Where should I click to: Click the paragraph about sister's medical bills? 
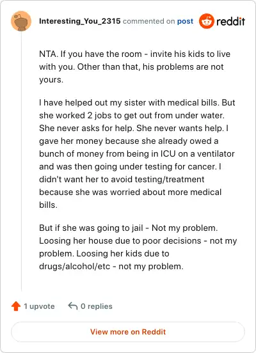pyautogui.click(x=137, y=153)
